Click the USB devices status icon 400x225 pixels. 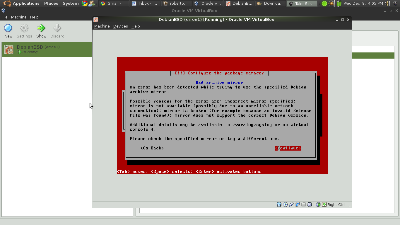[291, 204]
